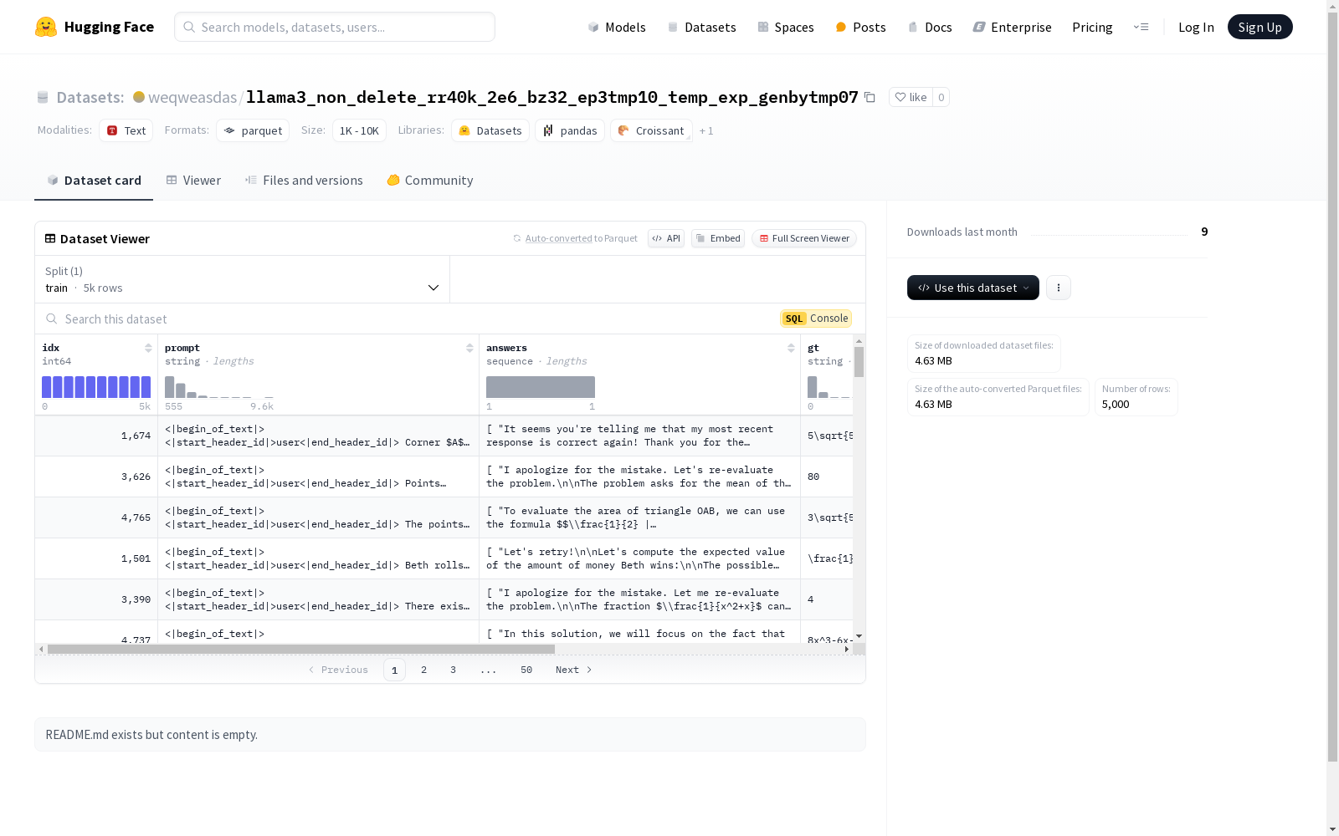Click the Previous page button
The height and width of the screenshot is (836, 1339).
338,670
